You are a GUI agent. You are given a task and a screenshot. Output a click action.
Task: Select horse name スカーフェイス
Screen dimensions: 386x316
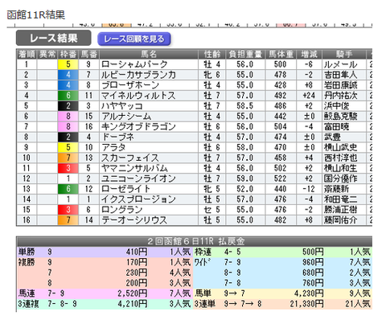(130, 158)
